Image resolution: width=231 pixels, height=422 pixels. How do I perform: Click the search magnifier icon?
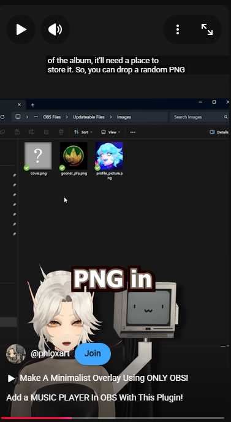[226, 117]
